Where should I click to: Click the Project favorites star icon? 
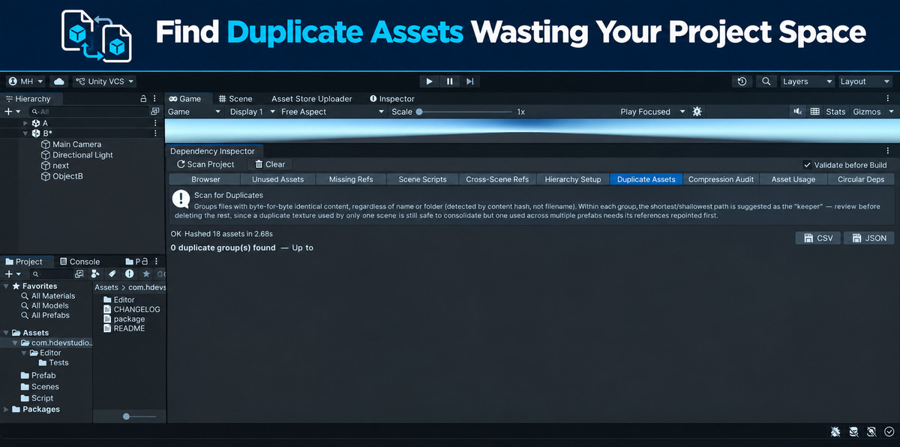(x=146, y=274)
